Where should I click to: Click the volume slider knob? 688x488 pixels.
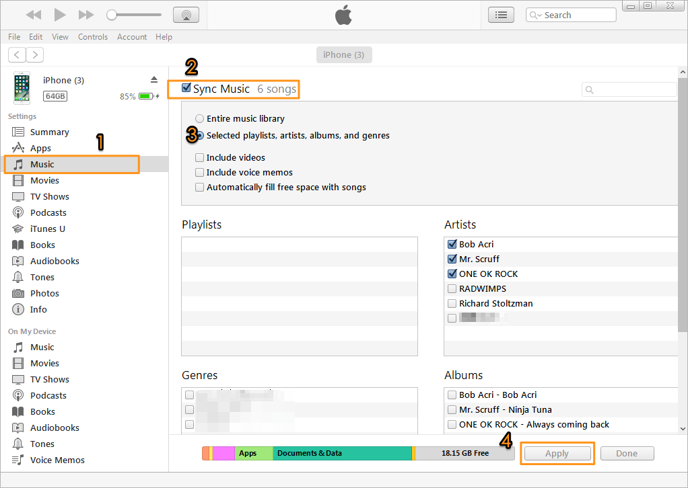(x=112, y=15)
